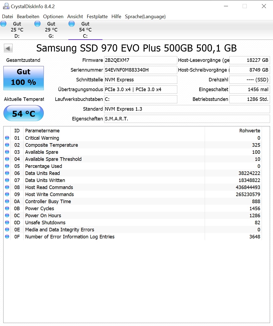273x326 pixels.
Task: Switch to Gut 25 °C disk tab
Action: 17,30
